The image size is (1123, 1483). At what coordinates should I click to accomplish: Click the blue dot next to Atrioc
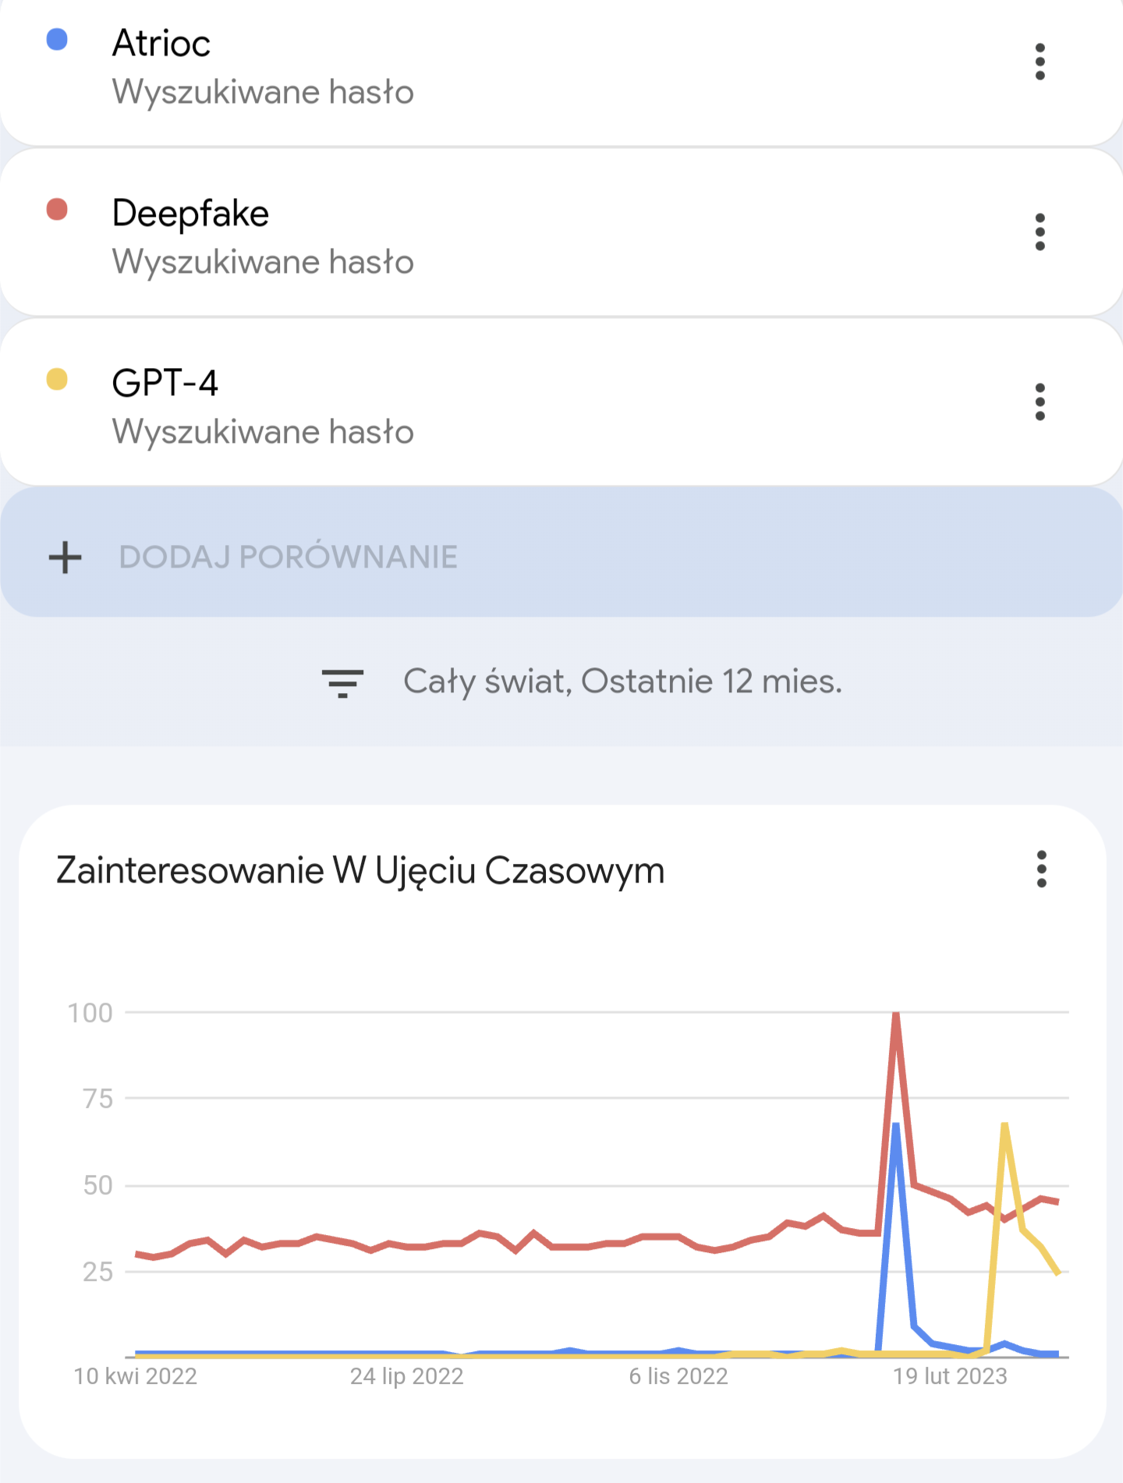pos(57,40)
